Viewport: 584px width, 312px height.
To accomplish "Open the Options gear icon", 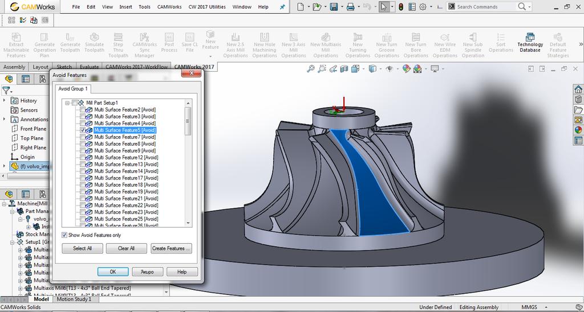I will coord(423,7).
